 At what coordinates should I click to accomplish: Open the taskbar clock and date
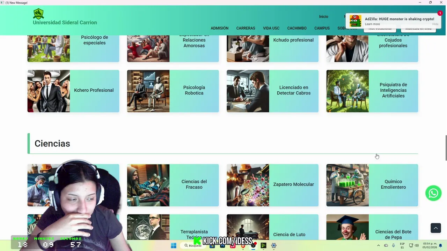click(430, 245)
